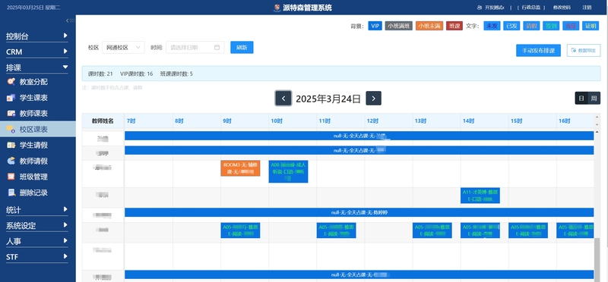
Task: Click the user avatar icon beside 开发测试
Action: click(480, 8)
